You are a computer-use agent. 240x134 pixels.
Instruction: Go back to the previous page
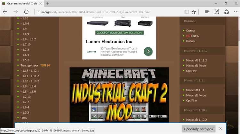click(x=5, y=12)
